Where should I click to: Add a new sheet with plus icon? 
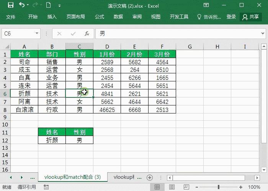point(150,177)
